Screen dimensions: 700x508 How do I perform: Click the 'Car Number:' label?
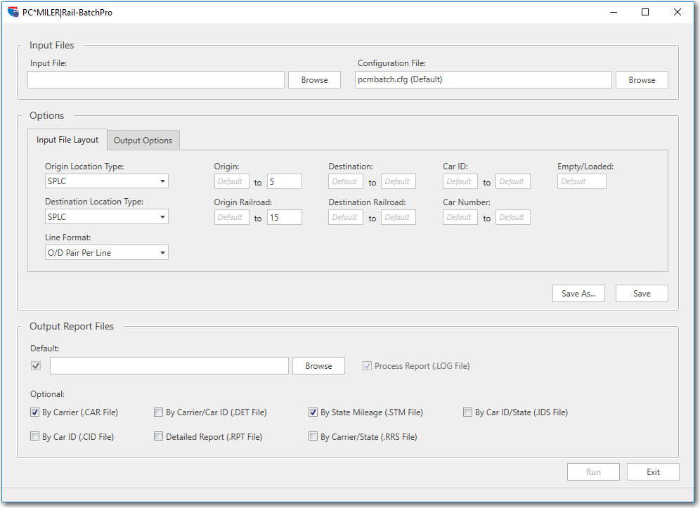[x=467, y=202]
